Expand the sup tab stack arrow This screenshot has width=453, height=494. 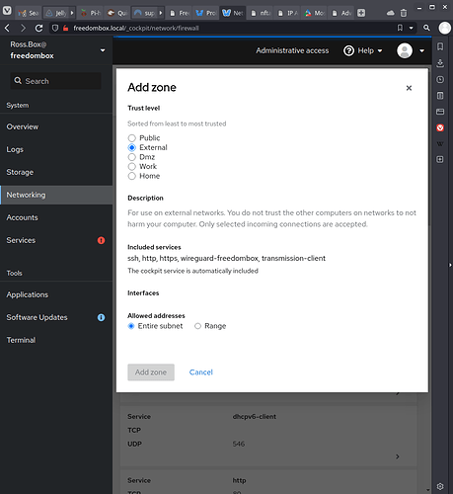pyautogui.click(x=161, y=13)
